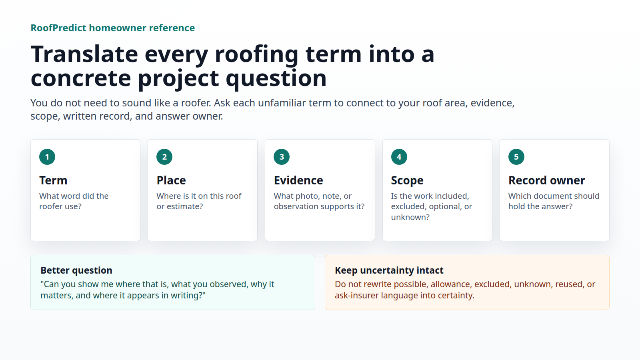The image size is (640, 360).
Task: Select the 'Evidence' card heading
Action: click(298, 180)
